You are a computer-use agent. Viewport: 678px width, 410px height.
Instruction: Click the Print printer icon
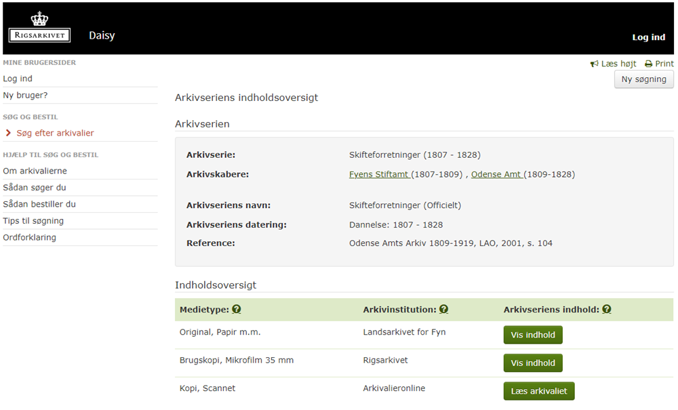pos(649,64)
